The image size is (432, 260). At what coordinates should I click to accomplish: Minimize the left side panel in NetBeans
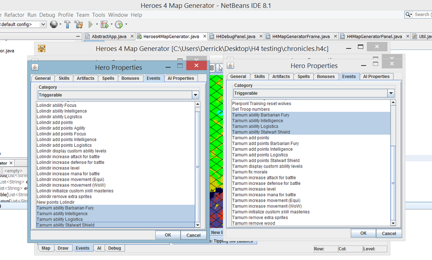tap(78, 36)
